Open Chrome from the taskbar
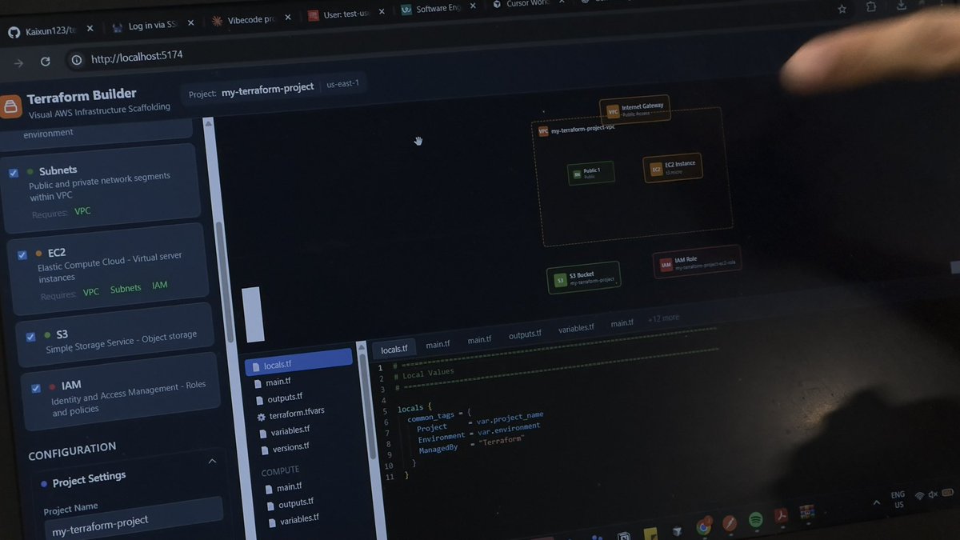 pyautogui.click(x=704, y=526)
